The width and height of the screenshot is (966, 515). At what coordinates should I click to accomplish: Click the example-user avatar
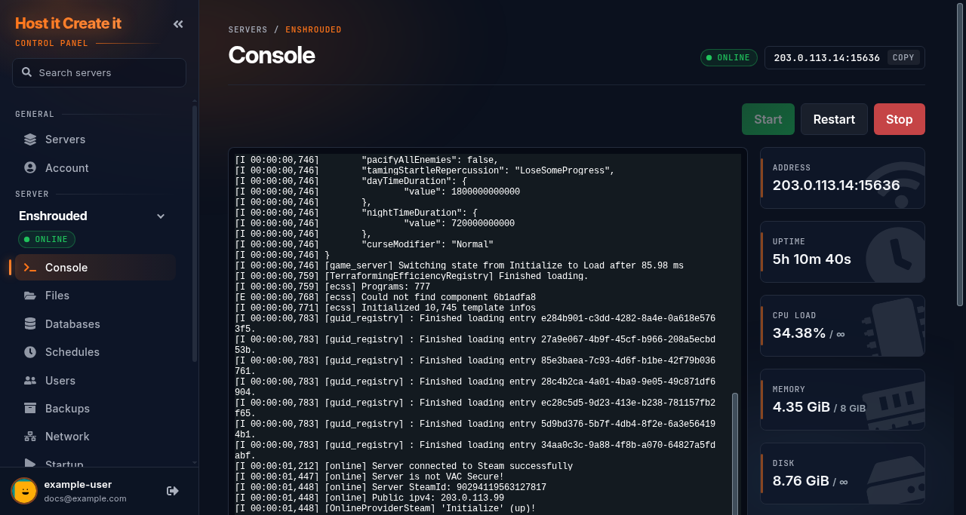tap(24, 491)
